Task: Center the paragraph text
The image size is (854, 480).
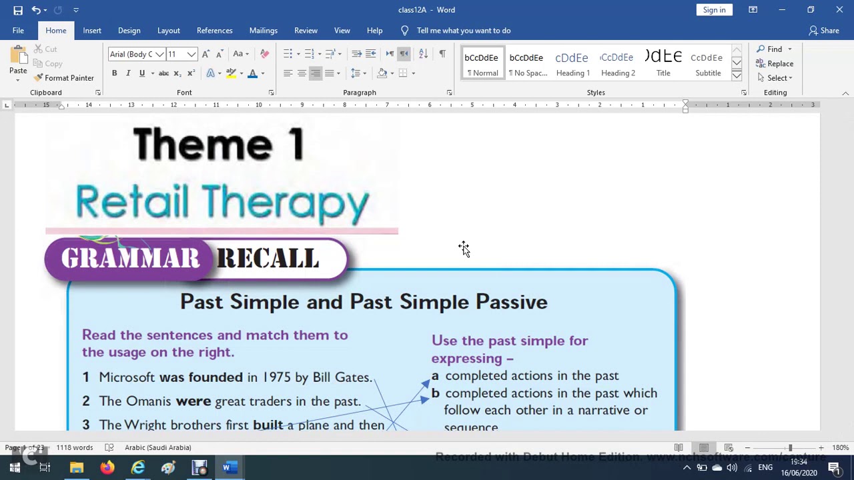Action: point(302,73)
